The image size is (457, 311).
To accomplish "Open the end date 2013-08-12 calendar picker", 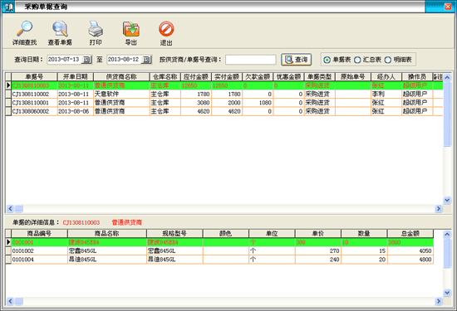I will tap(146, 60).
